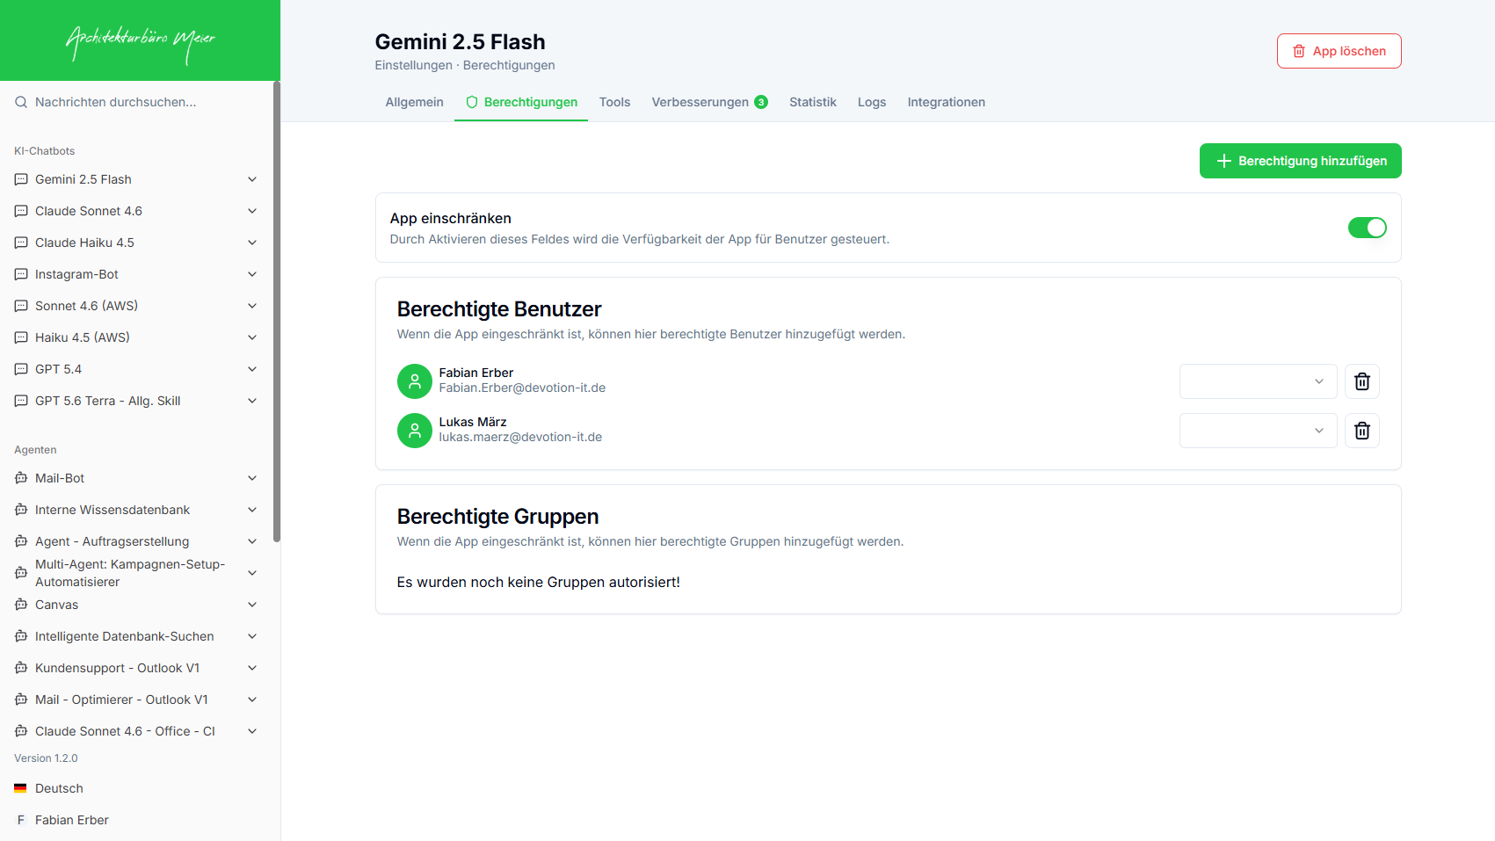Image resolution: width=1495 pixels, height=841 pixels.
Task: Open the Verbesserungen tab
Action: pos(709,102)
